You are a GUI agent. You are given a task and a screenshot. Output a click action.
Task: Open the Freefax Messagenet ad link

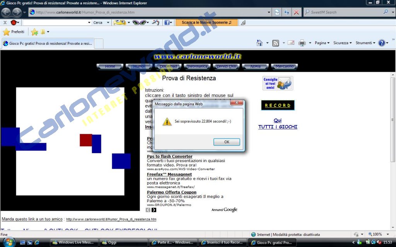pos(169,174)
